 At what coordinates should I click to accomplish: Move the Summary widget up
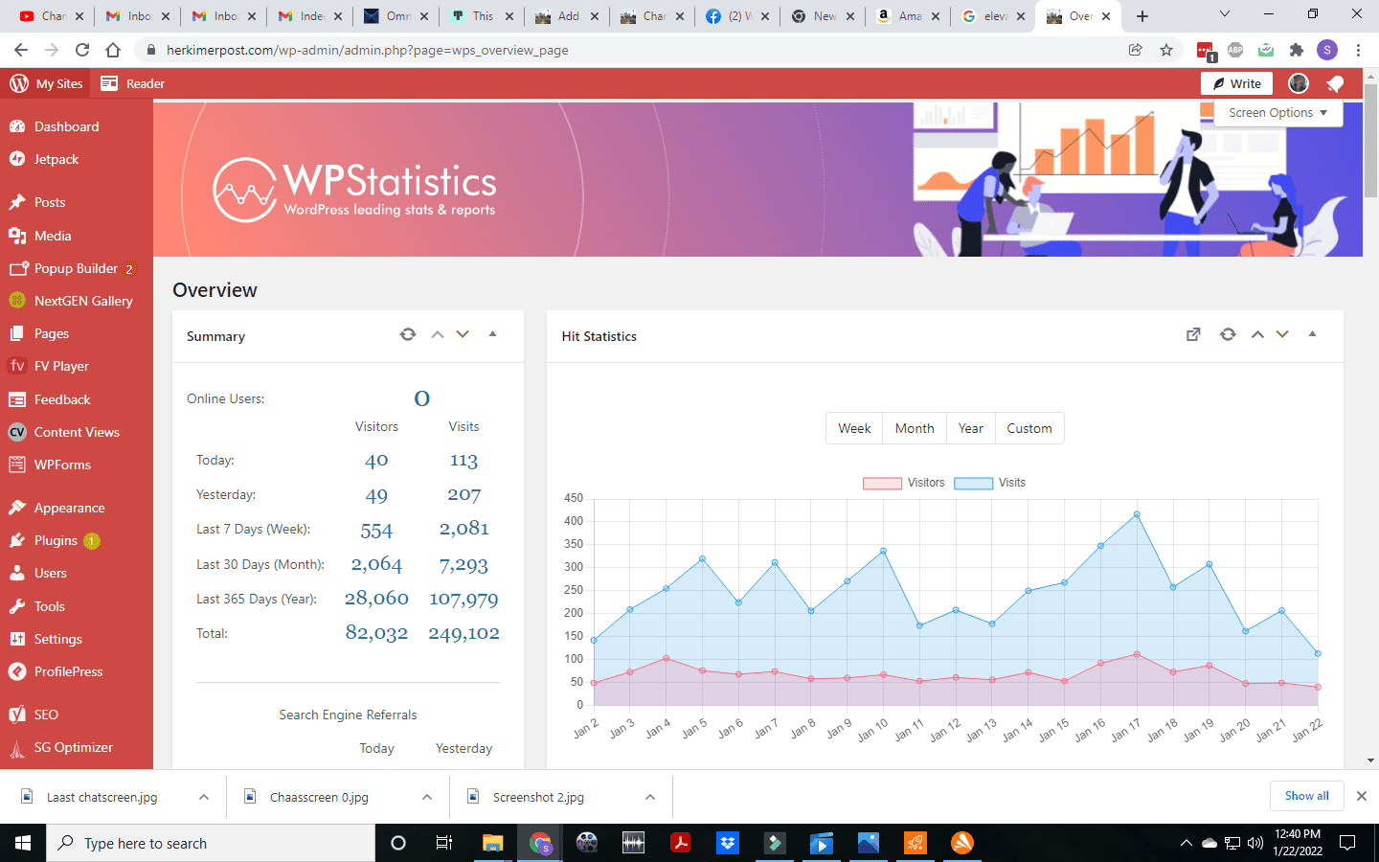point(438,334)
